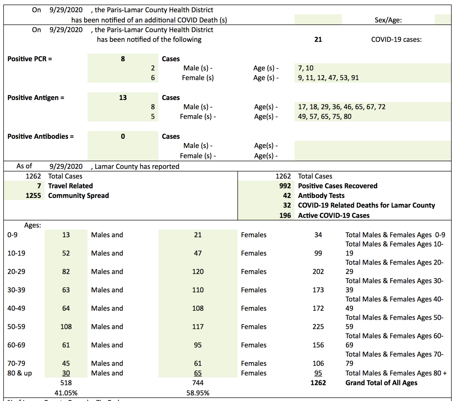Image resolution: width=458 pixels, height=401 pixels.
Task: Select females count 120 for ages 20-29
Action: pos(198,272)
